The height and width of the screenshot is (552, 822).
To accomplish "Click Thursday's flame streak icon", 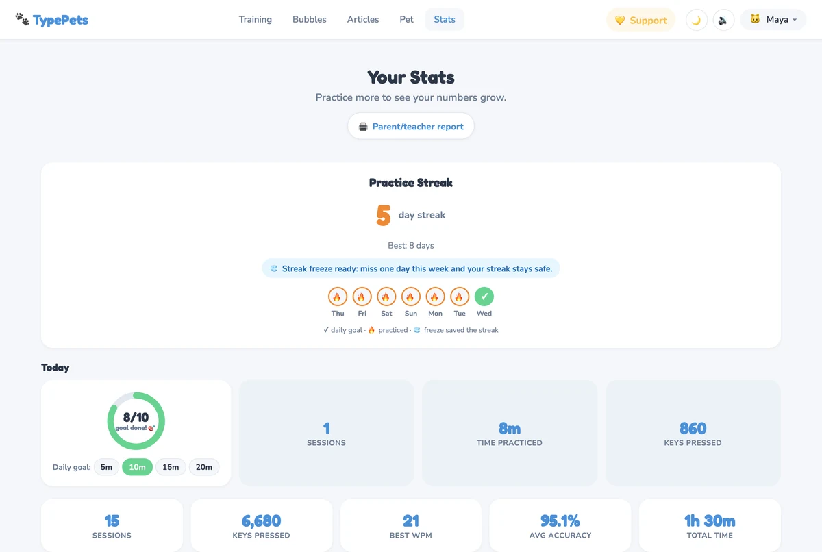I will (338, 297).
